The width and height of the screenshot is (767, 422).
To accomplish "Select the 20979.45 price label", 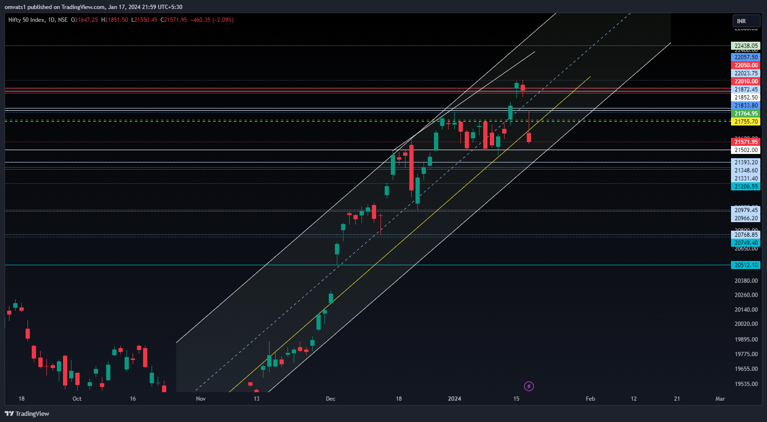I will [746, 210].
